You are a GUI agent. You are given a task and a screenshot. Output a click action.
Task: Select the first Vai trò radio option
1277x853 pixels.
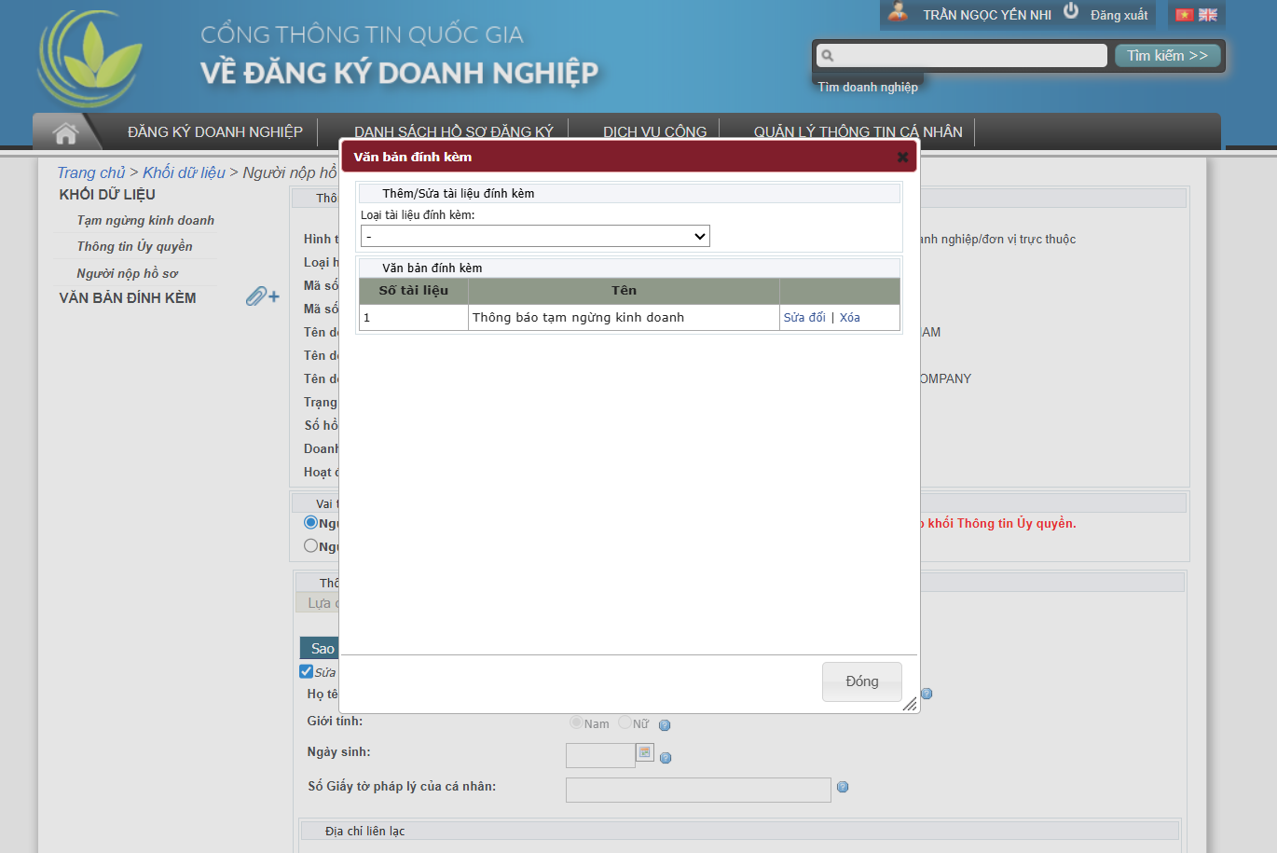(311, 522)
